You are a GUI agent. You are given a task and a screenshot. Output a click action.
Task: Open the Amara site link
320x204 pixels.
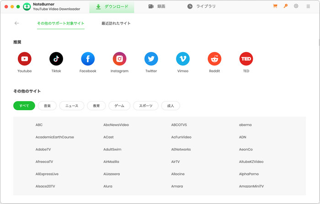[177, 186]
